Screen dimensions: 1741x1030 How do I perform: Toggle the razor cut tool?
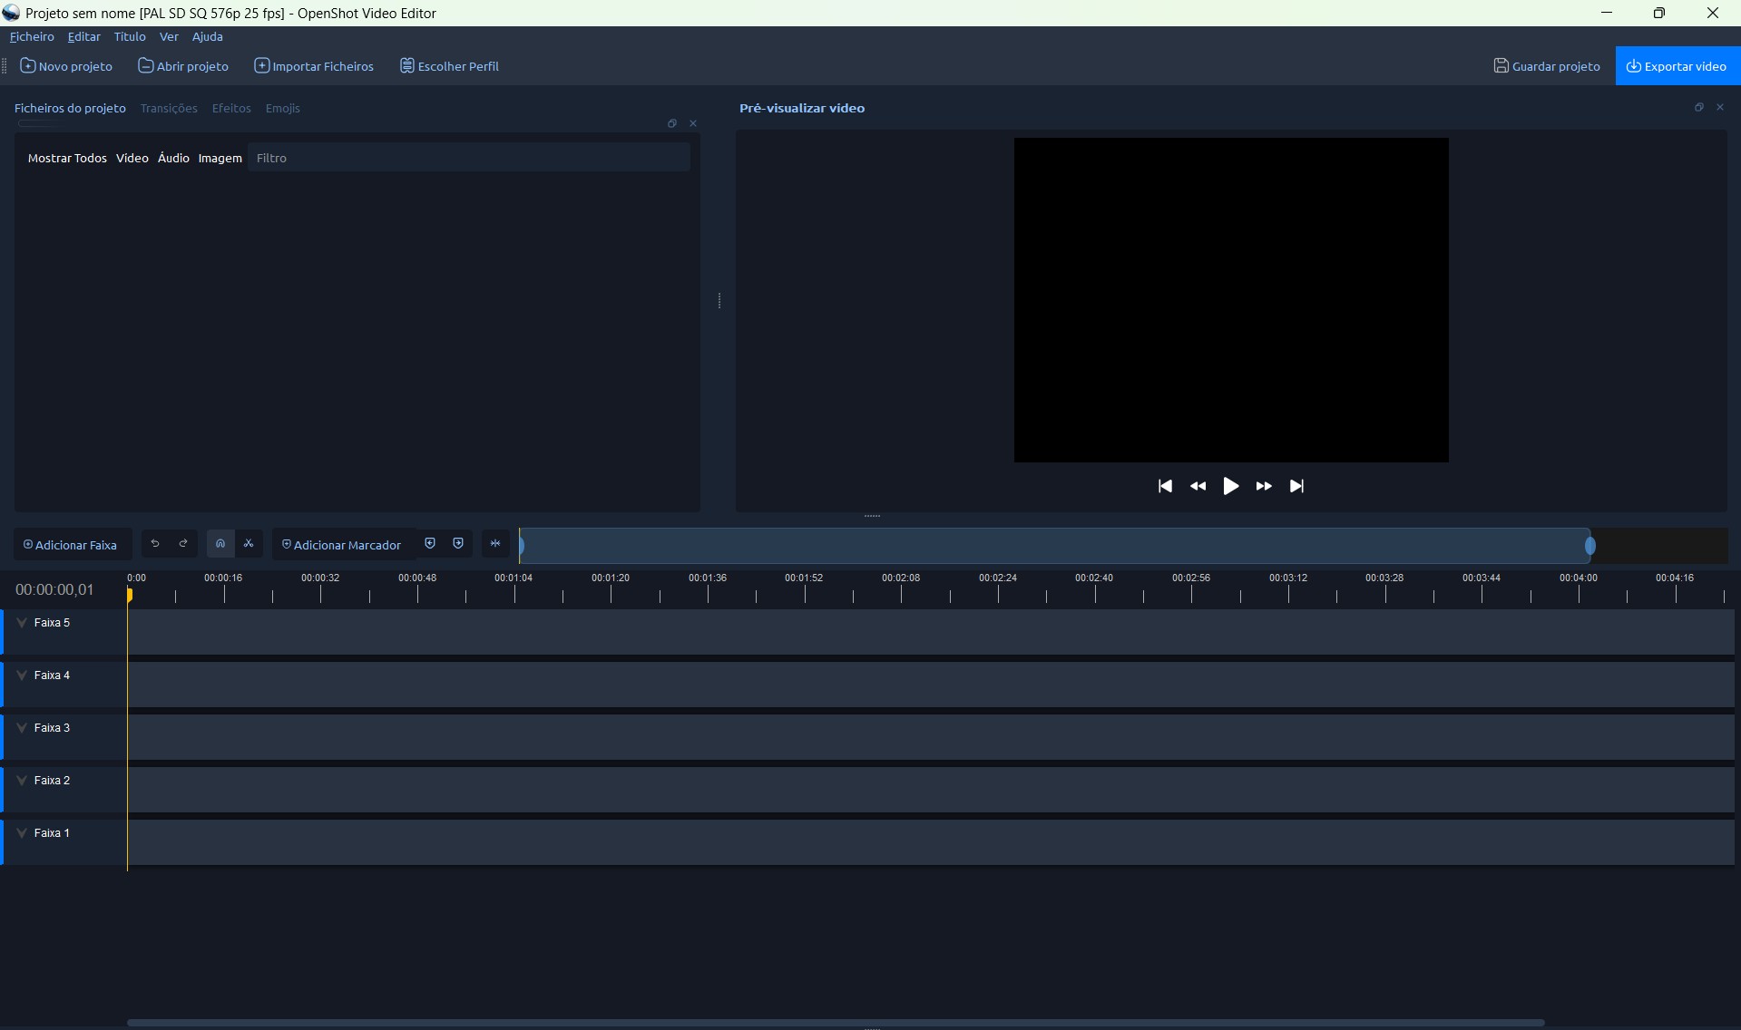pyautogui.click(x=249, y=544)
